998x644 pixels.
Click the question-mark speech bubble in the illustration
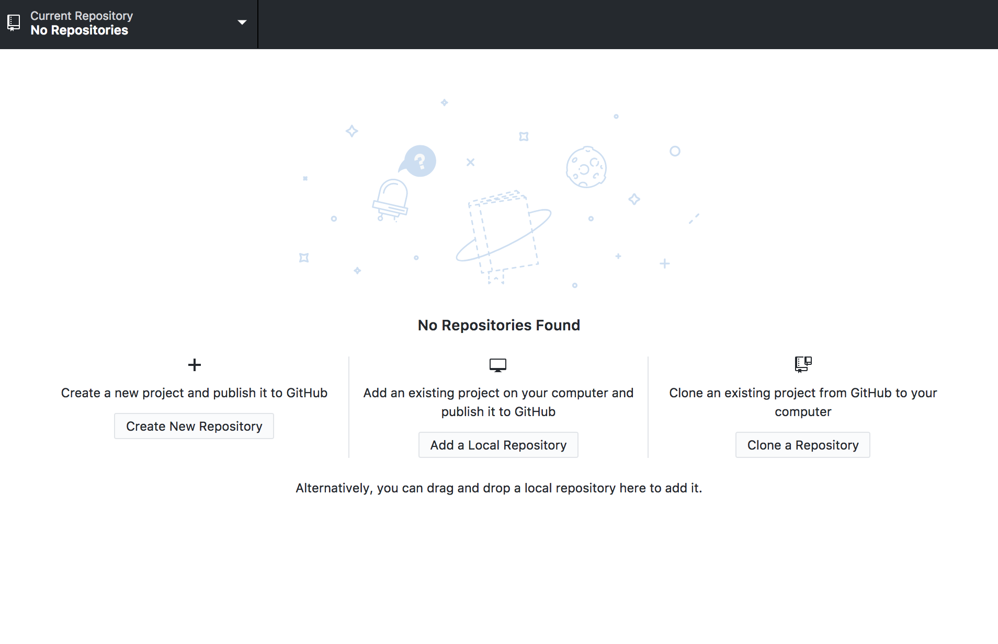coord(419,160)
